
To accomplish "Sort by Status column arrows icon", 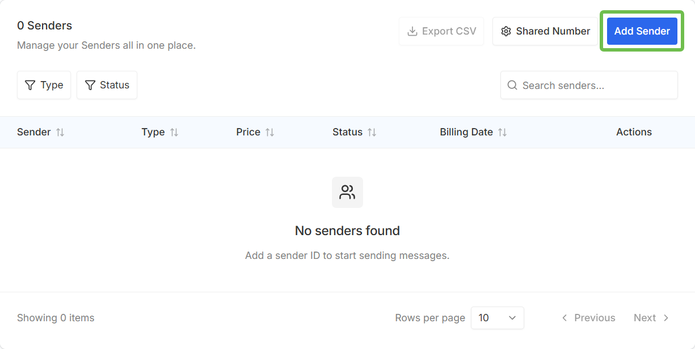I will coord(372,132).
